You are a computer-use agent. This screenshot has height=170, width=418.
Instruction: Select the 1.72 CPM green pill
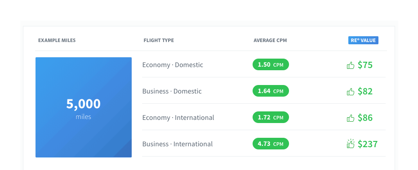[271, 117]
